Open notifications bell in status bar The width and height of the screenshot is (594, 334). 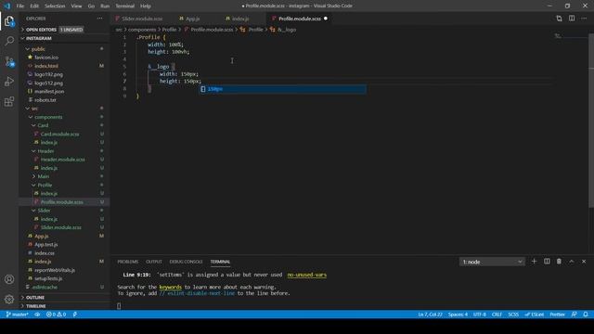click(586, 315)
